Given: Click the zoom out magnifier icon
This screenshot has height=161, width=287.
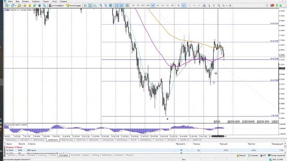Looking at the screenshot, I should 106,5.
